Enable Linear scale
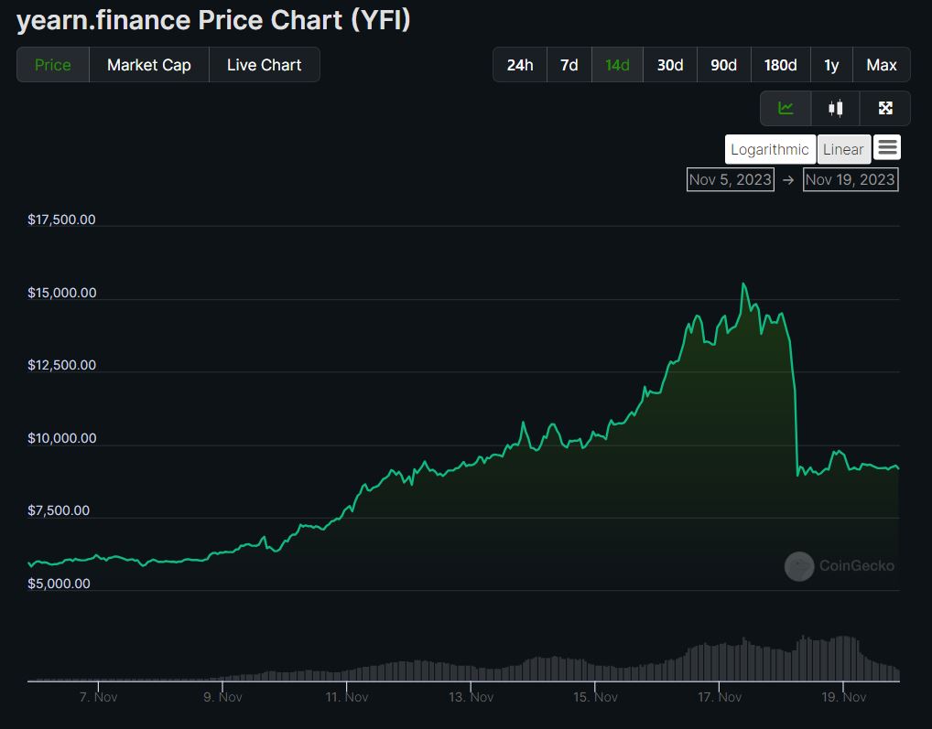This screenshot has height=729, width=932. [843, 149]
